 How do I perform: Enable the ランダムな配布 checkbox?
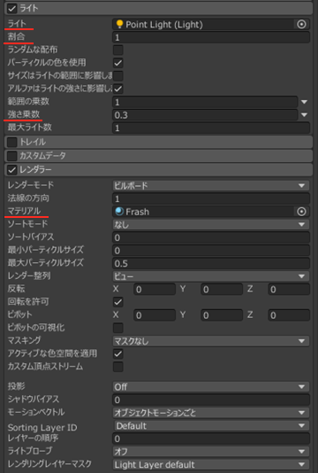[118, 50]
